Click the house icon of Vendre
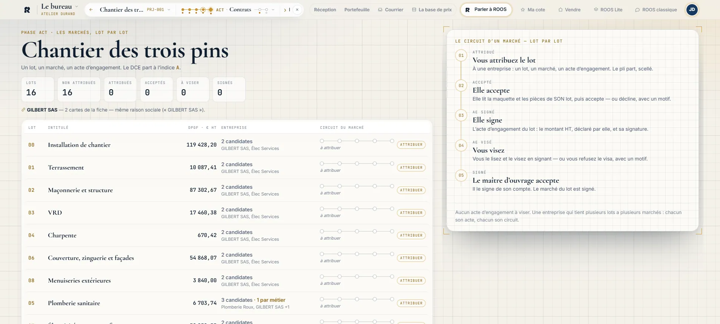This screenshot has height=324, width=720. pos(560,10)
